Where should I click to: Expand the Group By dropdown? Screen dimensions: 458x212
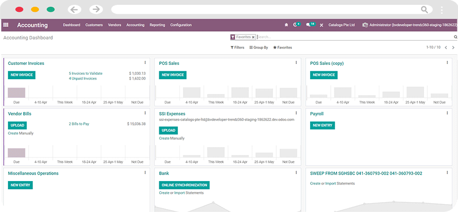point(258,48)
